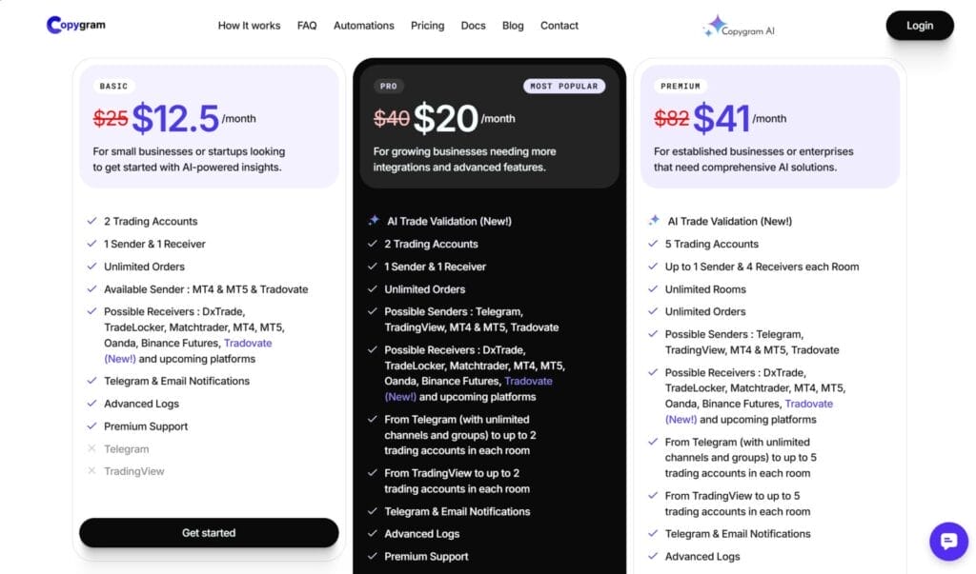Click sparkle icon beside Premium AI Trade Validation
The image size is (976, 574).
pyautogui.click(x=654, y=221)
